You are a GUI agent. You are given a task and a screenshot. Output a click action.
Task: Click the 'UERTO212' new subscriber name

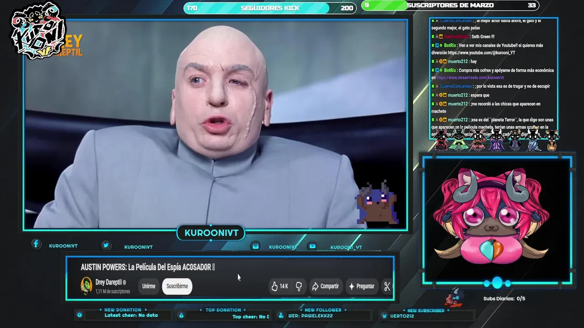(402, 316)
